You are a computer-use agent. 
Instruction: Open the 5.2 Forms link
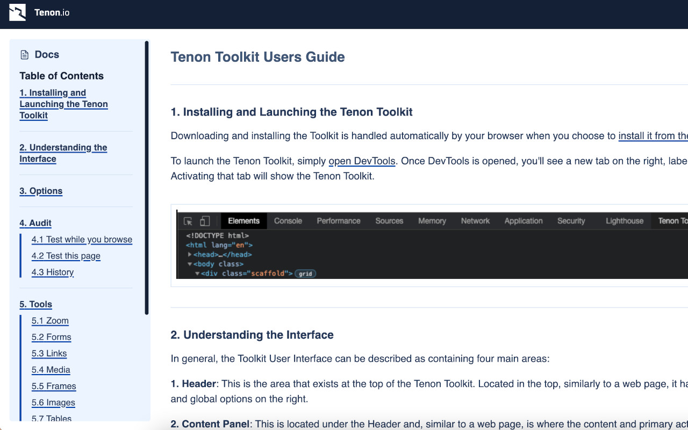coord(52,337)
